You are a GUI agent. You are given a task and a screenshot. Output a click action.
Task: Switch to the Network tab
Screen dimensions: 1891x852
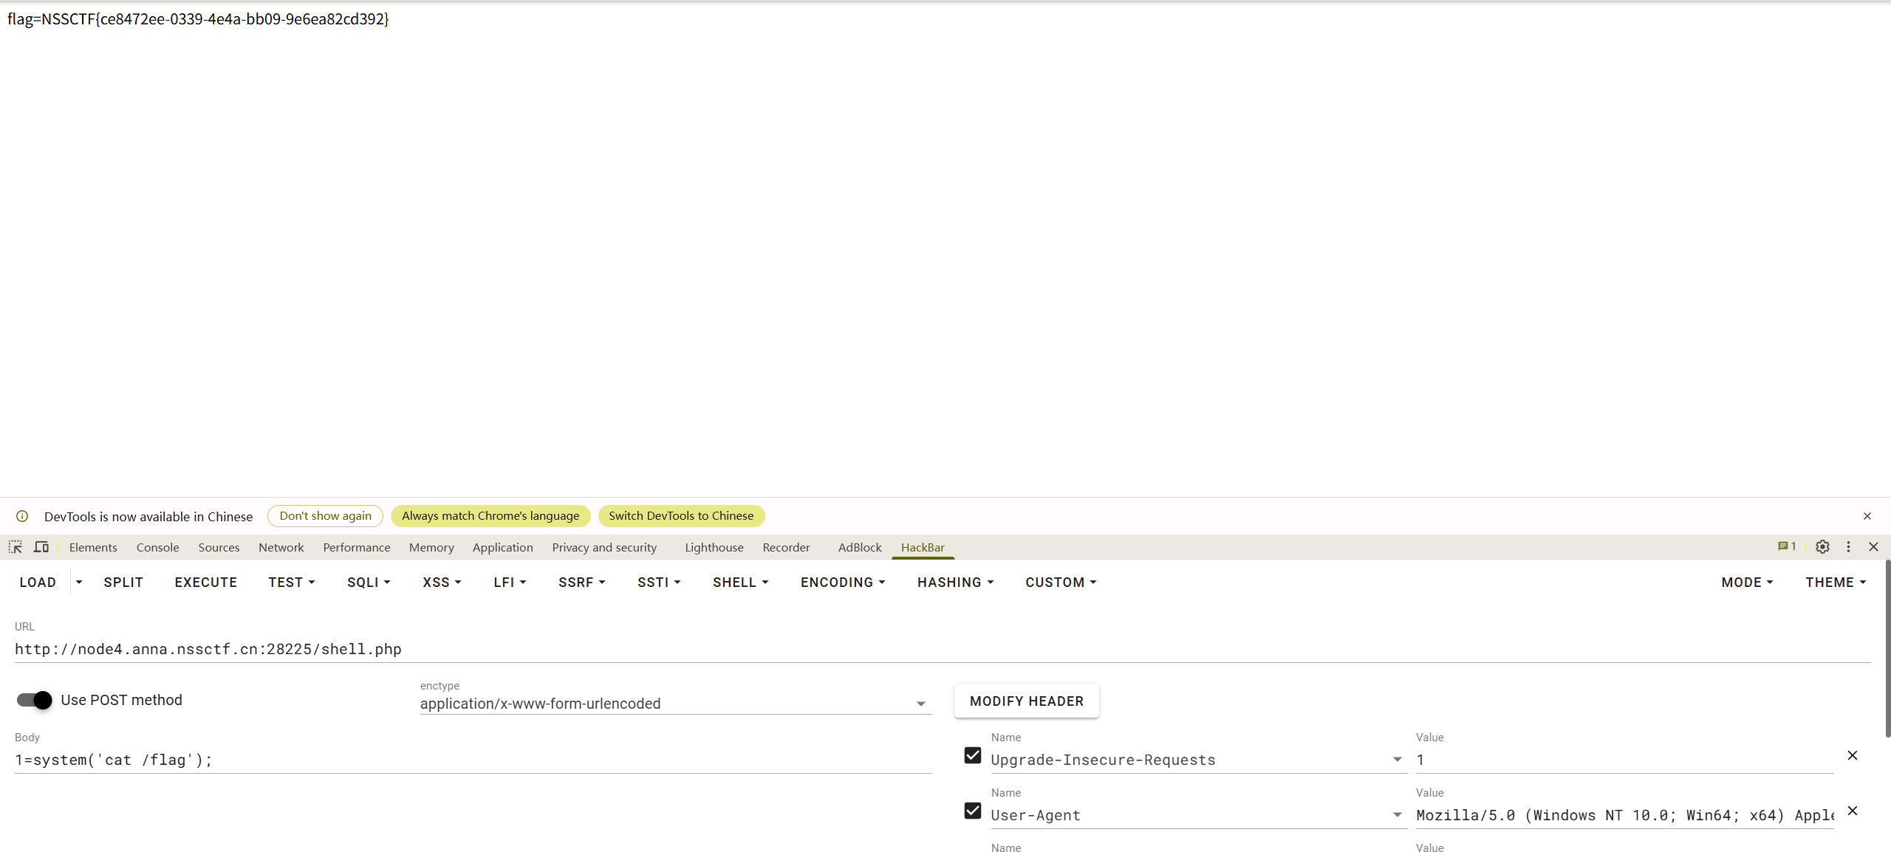[281, 547]
